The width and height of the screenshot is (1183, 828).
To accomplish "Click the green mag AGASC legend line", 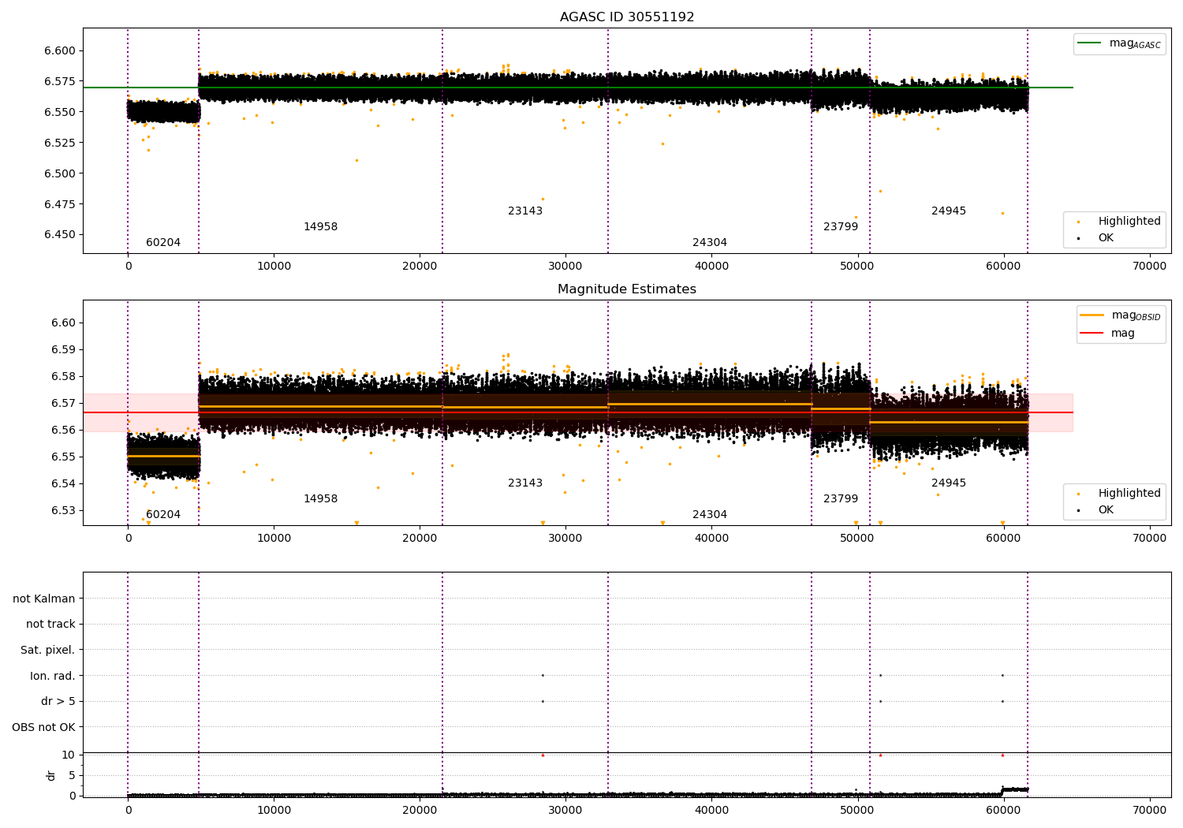I will pos(1091,43).
